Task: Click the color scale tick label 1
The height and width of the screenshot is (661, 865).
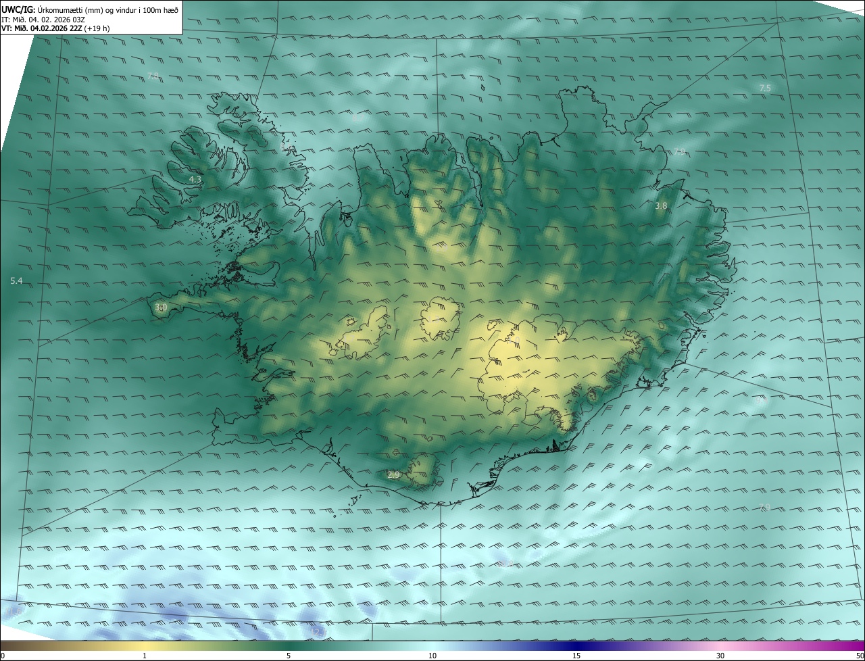Action: (145, 656)
